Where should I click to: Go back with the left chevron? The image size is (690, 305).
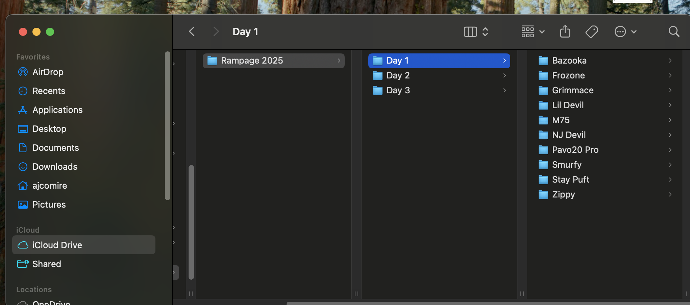pyautogui.click(x=192, y=32)
